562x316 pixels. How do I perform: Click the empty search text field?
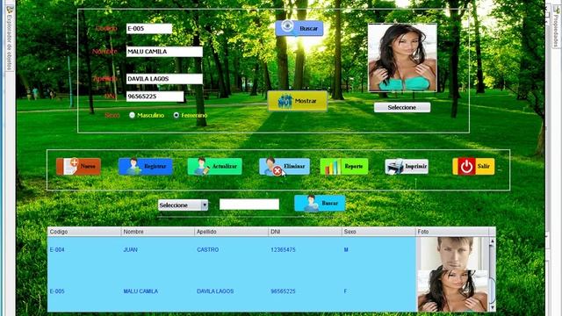(x=249, y=205)
